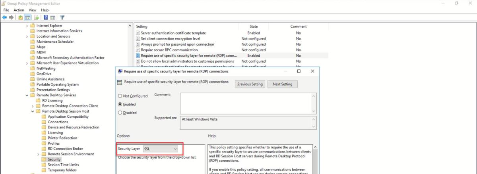The height and width of the screenshot is (174, 477).
Task: Click the Export List toolbar icon
Action: 37,17
